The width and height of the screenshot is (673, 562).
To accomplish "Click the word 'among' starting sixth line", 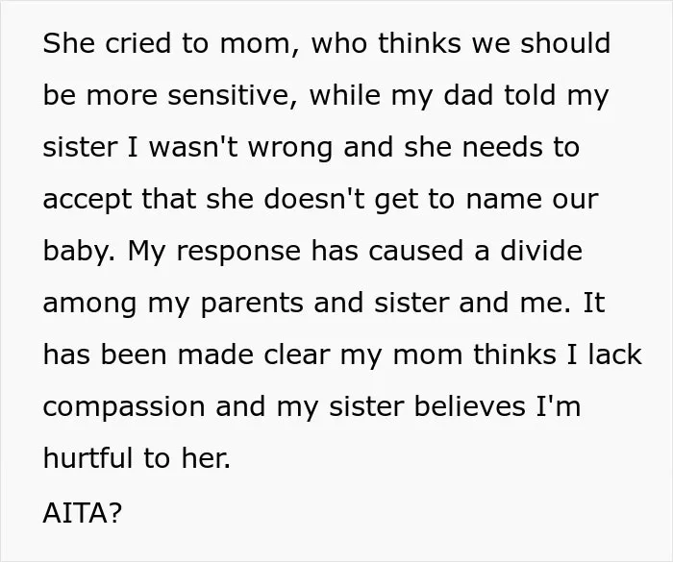I will click(90, 305).
